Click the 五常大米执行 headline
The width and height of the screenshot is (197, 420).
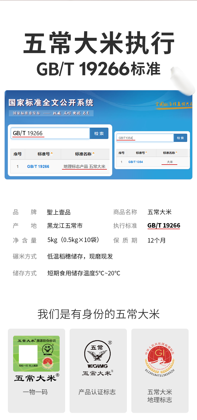(99, 43)
